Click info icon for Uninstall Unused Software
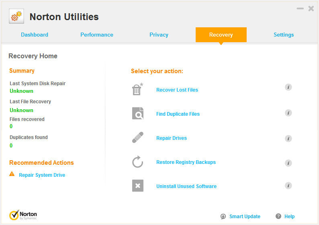The image size is (319, 225). pyautogui.click(x=288, y=186)
